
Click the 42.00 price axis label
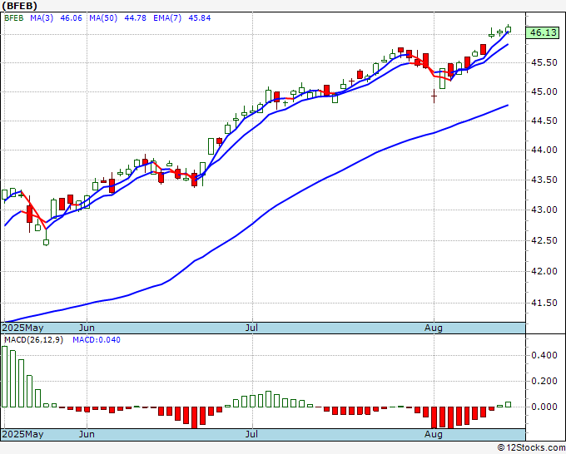pos(544,272)
